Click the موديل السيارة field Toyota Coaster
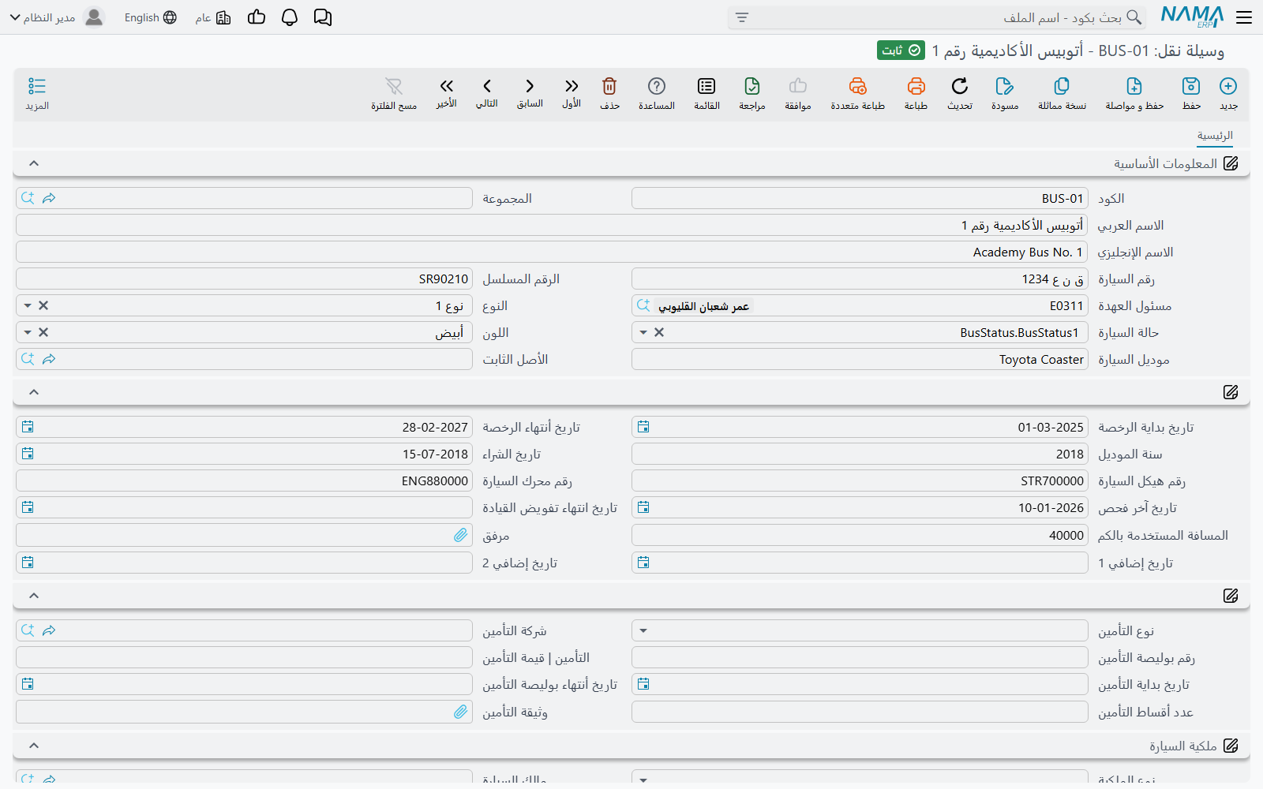Image resolution: width=1263 pixels, height=789 pixels. coord(860,359)
